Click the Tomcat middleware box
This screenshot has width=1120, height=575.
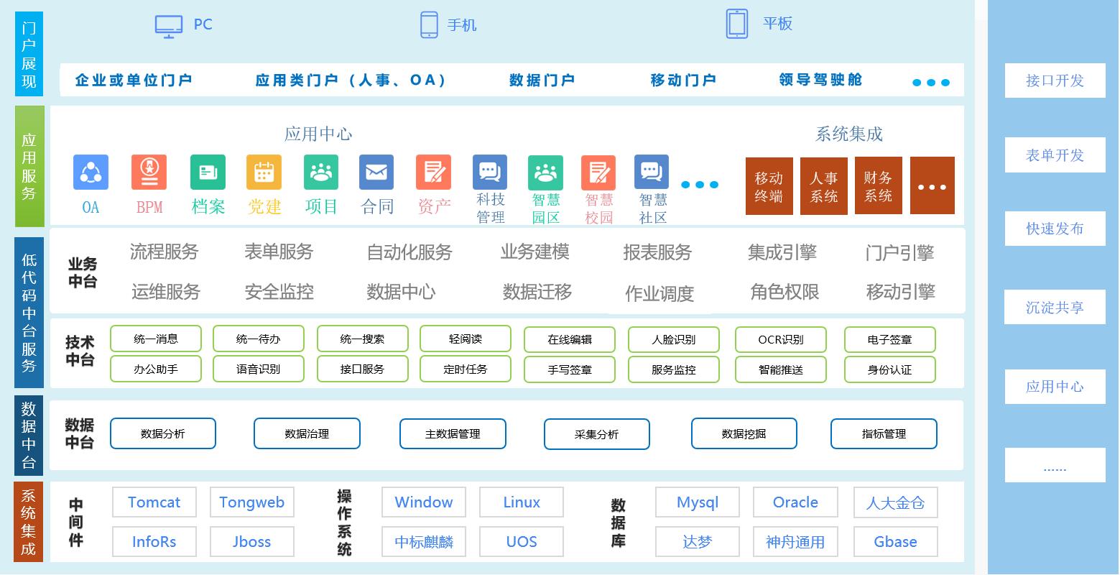154,502
